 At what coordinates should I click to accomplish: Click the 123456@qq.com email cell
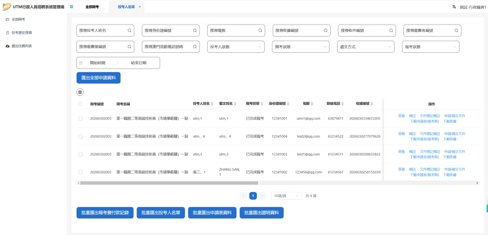[x=308, y=172]
